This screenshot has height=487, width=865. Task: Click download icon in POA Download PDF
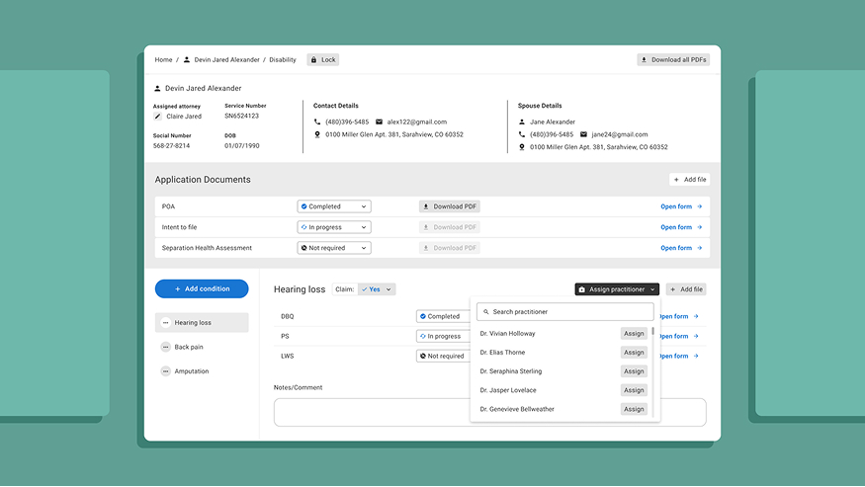(426, 206)
